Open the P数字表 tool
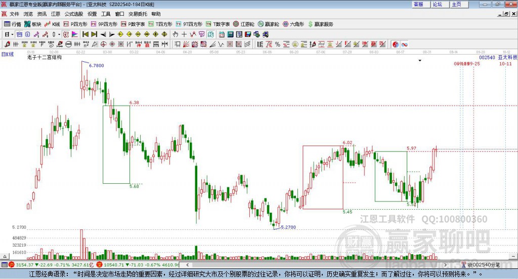This screenshot has width=518, height=279. (133, 24)
